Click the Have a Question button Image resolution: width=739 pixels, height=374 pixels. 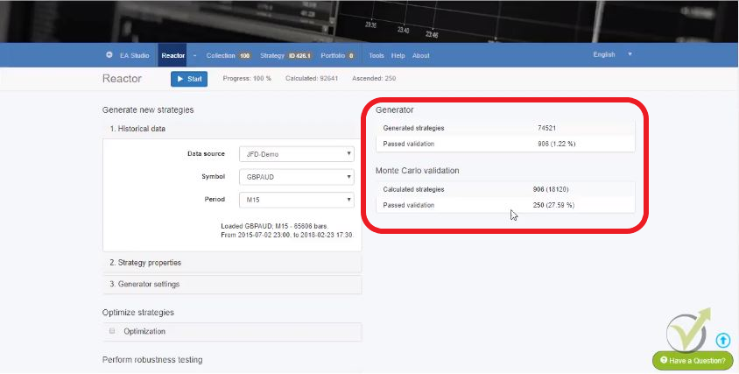click(693, 360)
